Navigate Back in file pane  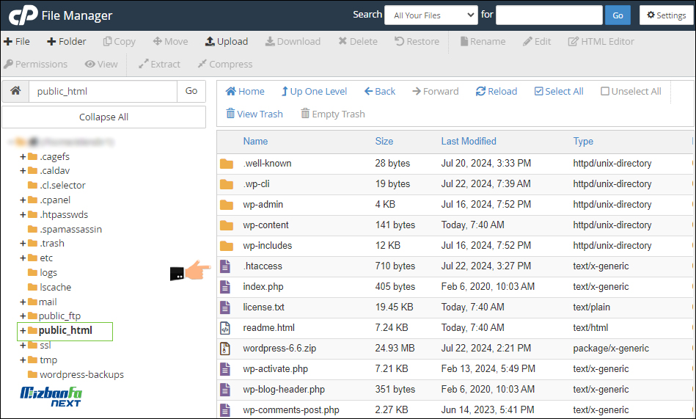click(x=380, y=91)
